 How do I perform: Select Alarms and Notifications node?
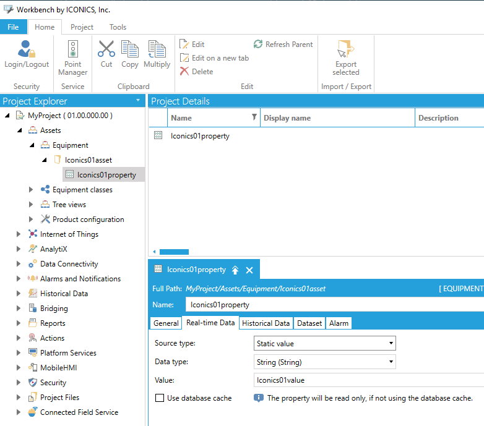click(x=80, y=279)
